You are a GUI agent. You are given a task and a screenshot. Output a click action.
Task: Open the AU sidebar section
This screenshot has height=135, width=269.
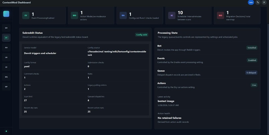pos(6,47)
